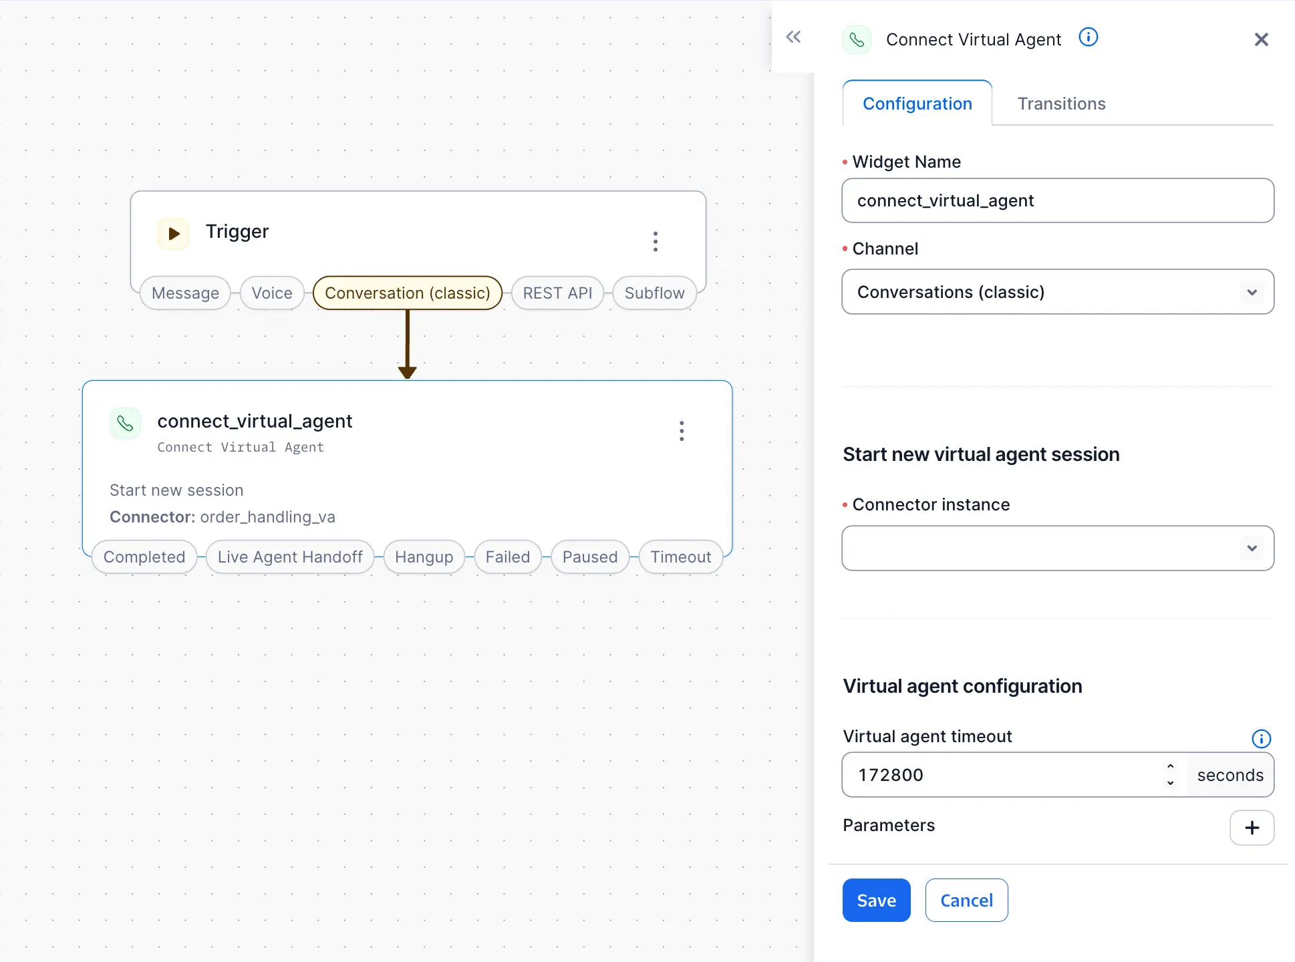Click the phone icon in panel header
The height and width of the screenshot is (962, 1295).
tap(857, 39)
